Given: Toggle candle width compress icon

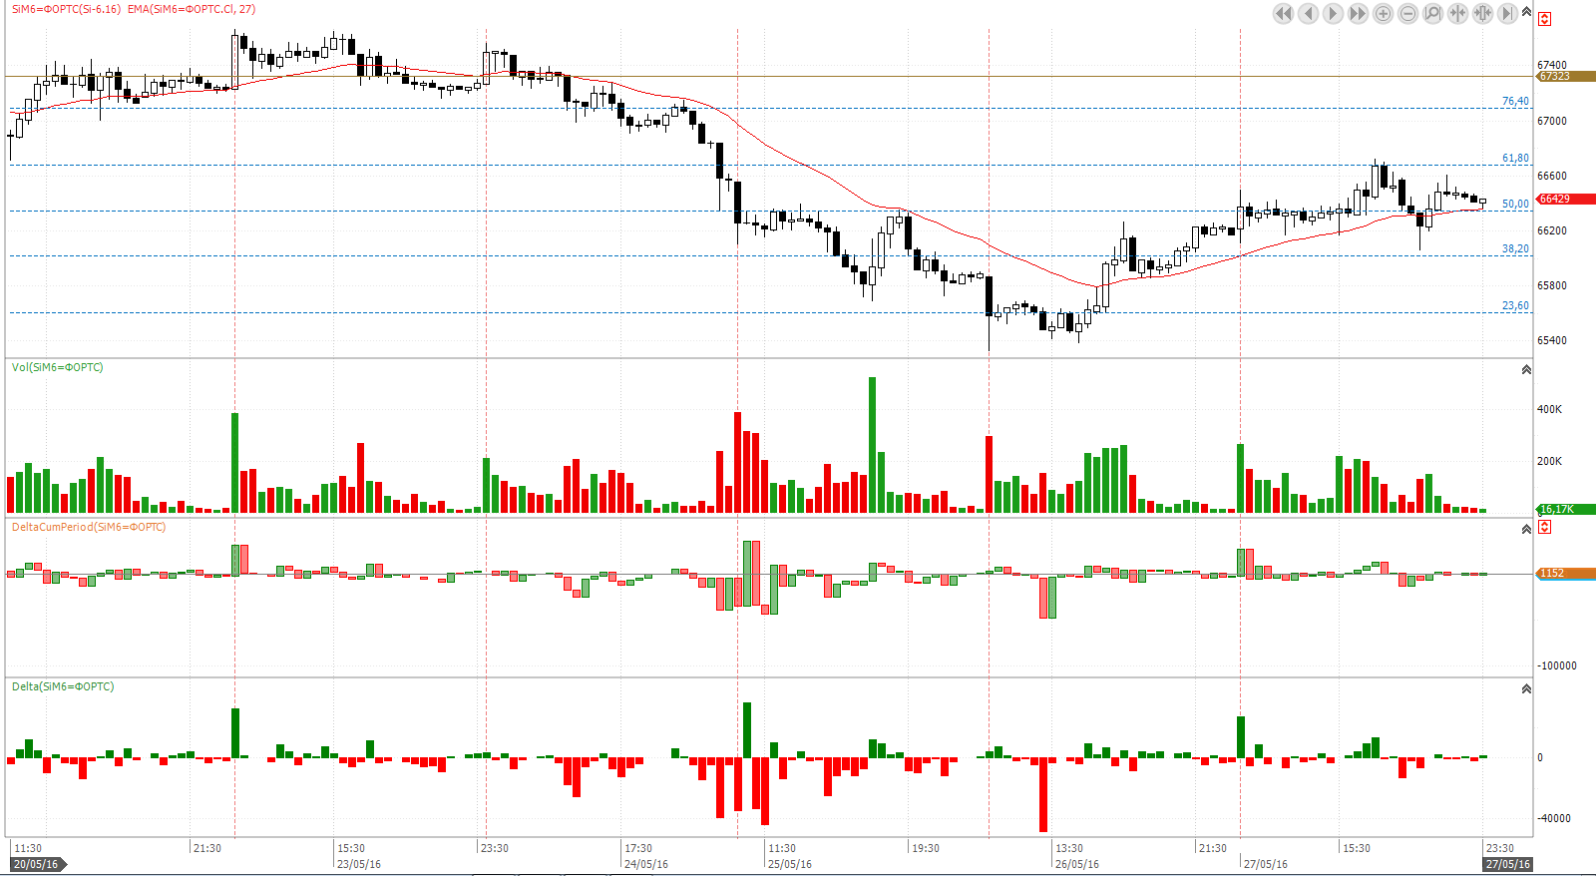Looking at the screenshot, I should pyautogui.click(x=1482, y=13).
